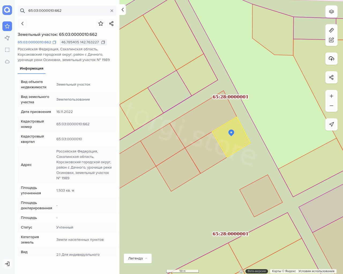343x274 pixels.
Task: Copy the cadastral number 65:03:0000010:662
Action: click(x=54, y=42)
